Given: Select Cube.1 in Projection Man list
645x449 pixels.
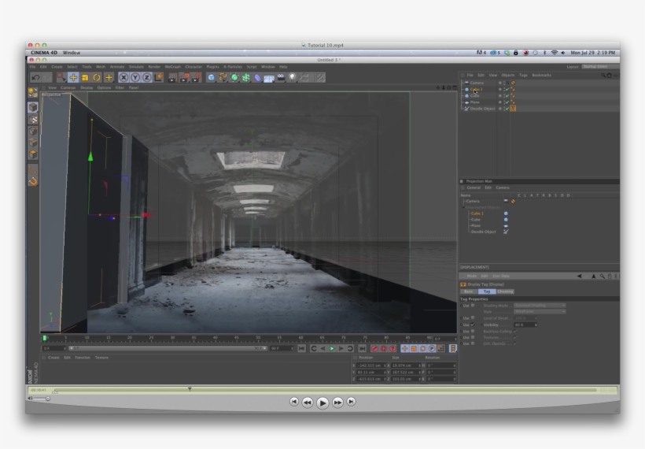Looking at the screenshot, I should point(477,213).
